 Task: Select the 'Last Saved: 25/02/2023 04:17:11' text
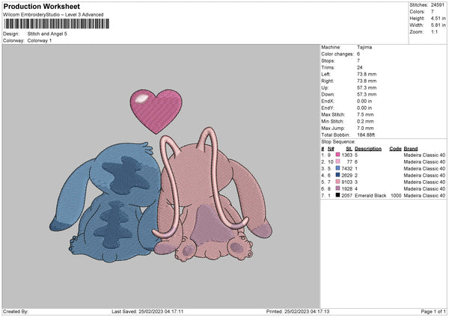pos(147,312)
